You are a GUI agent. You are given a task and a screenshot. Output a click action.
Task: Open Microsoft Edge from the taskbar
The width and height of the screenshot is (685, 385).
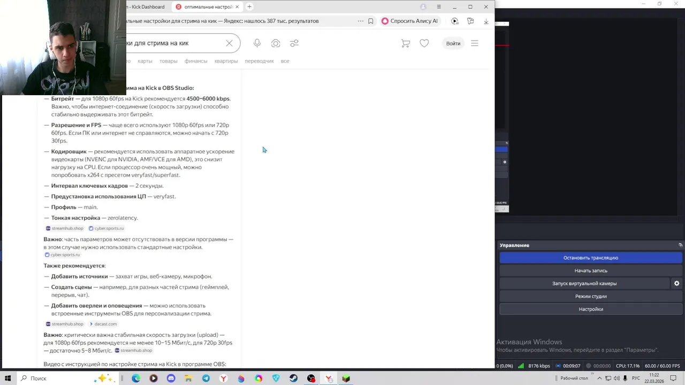pos(136,379)
